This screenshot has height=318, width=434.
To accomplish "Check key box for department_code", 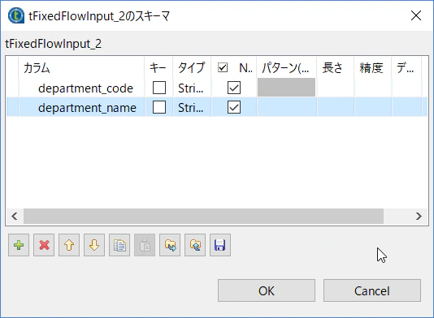I will [x=159, y=88].
